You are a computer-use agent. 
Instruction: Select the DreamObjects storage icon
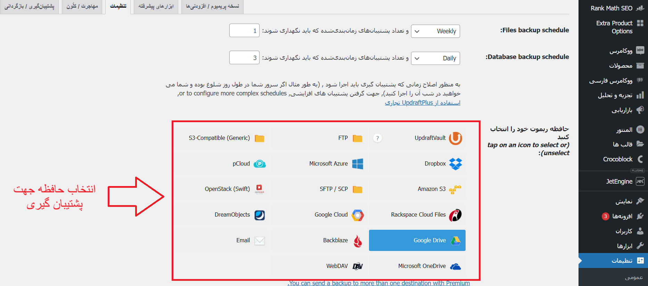pos(260,215)
